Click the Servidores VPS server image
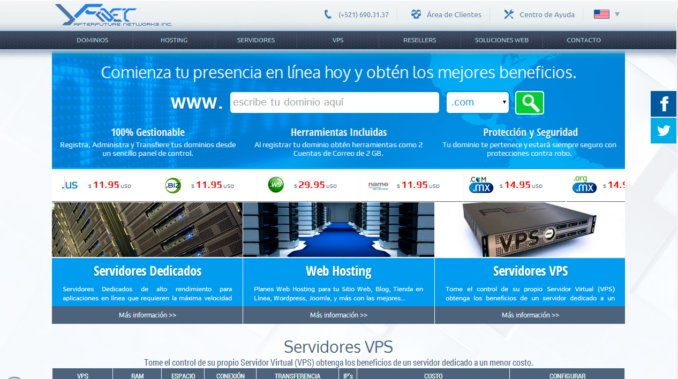678x379 pixels. [x=530, y=230]
